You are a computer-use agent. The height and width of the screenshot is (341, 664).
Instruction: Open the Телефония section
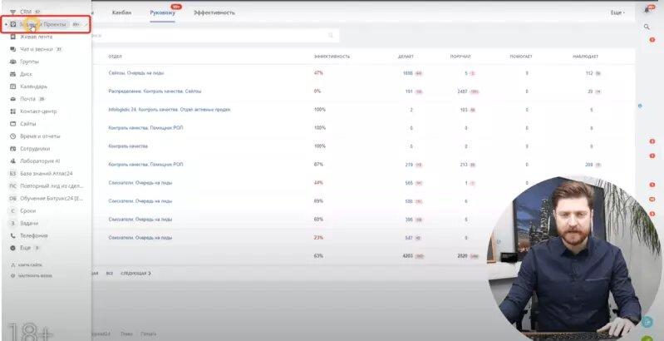click(34, 235)
